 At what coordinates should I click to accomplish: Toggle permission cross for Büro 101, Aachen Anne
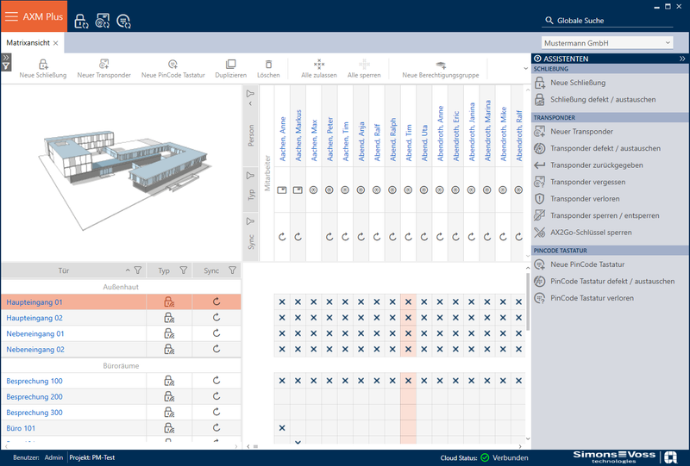(282, 428)
